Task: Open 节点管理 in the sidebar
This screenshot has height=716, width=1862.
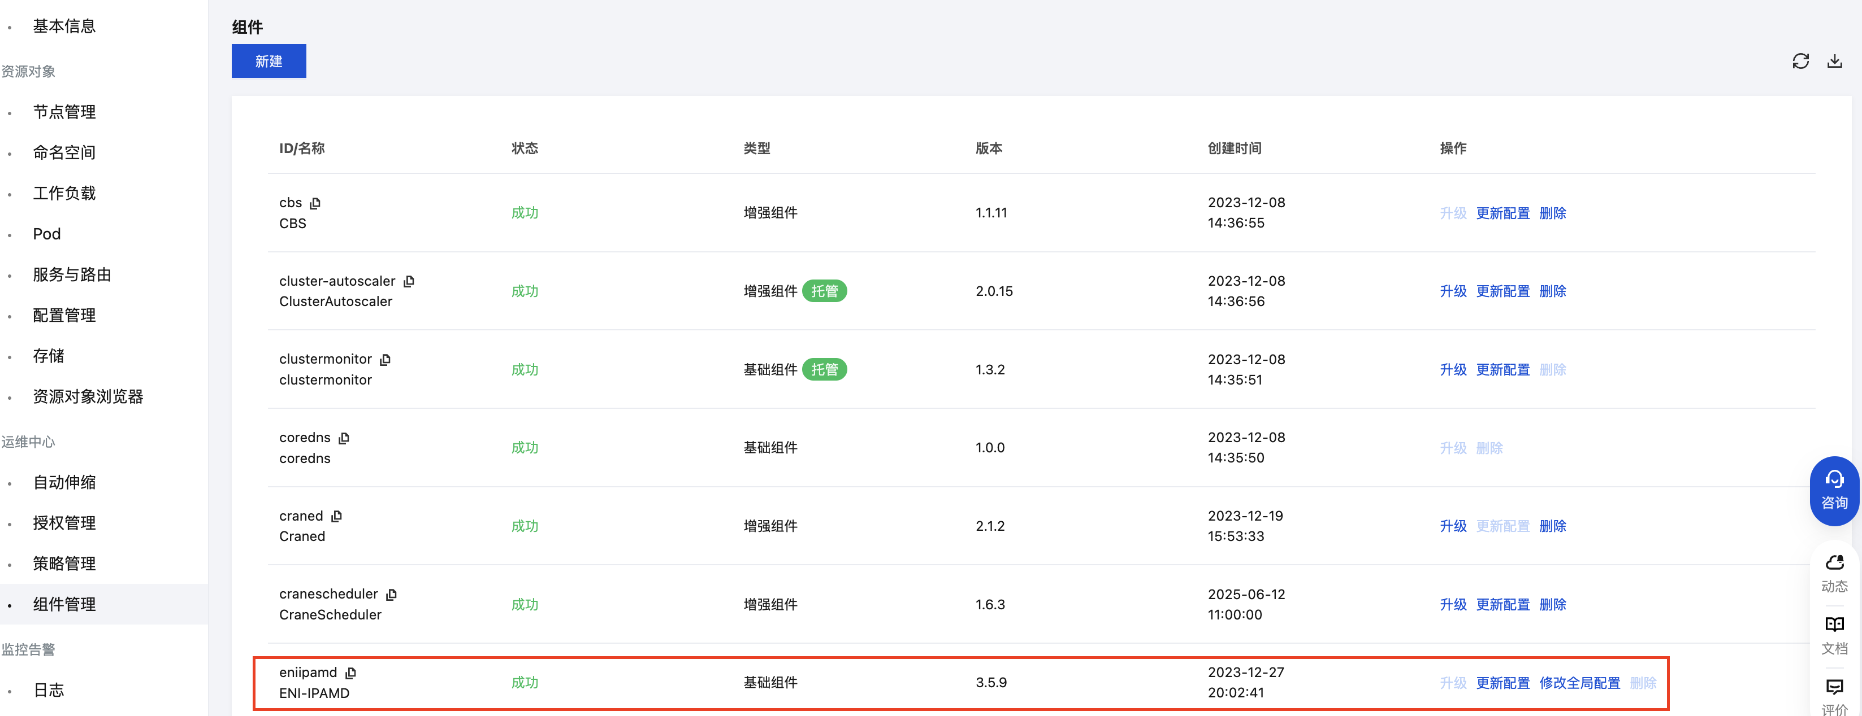Action: tap(64, 112)
